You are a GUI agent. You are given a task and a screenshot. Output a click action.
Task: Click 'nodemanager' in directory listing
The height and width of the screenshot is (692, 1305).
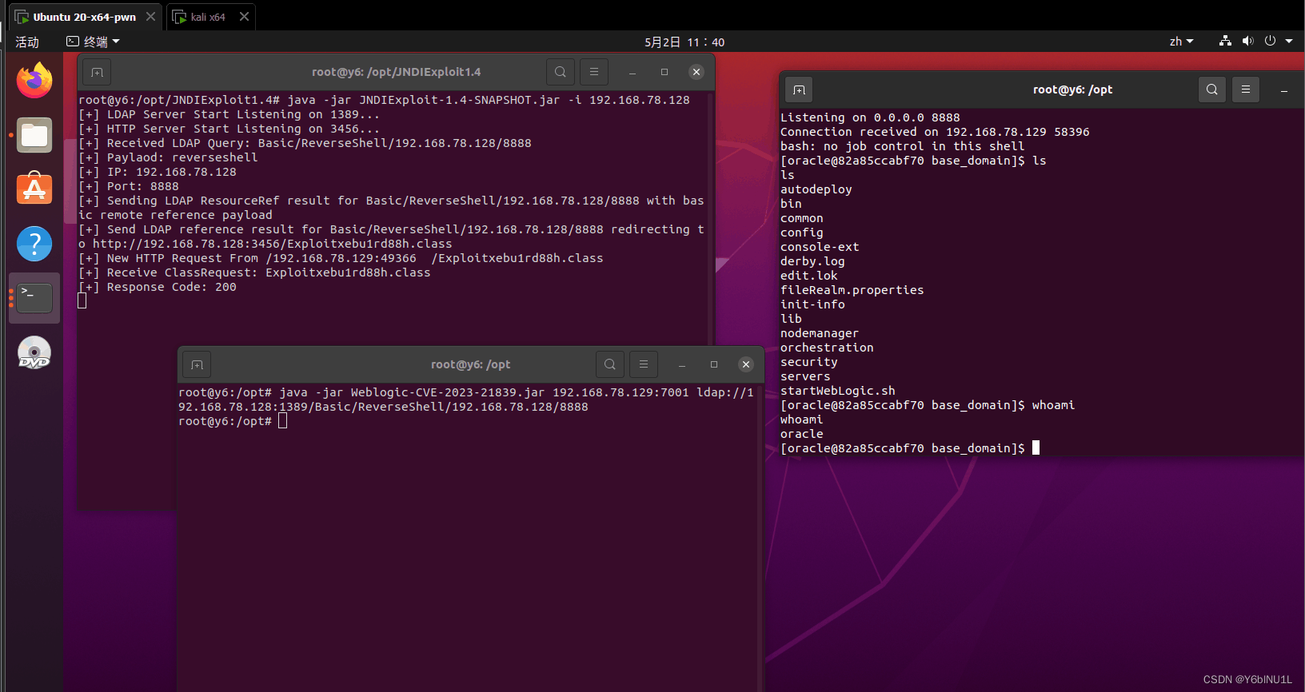coord(820,333)
